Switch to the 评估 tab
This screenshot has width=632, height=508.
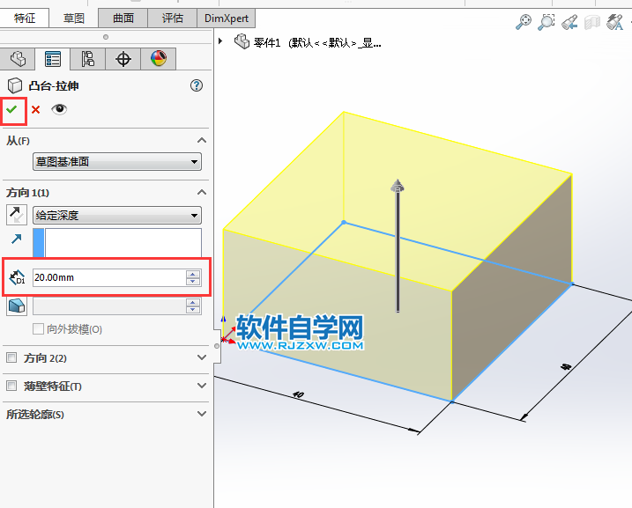coord(173,18)
